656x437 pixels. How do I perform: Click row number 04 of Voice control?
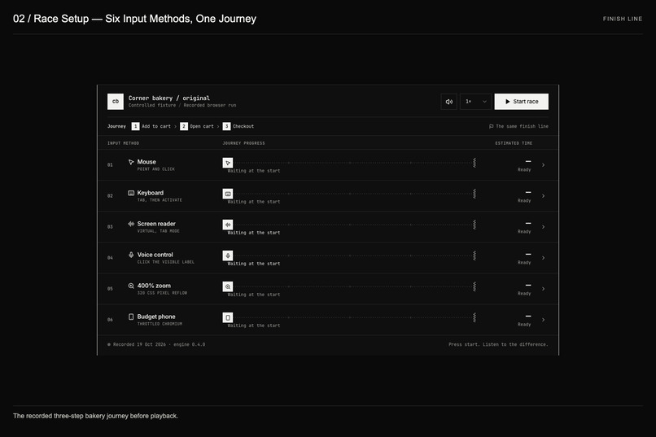[110, 258]
